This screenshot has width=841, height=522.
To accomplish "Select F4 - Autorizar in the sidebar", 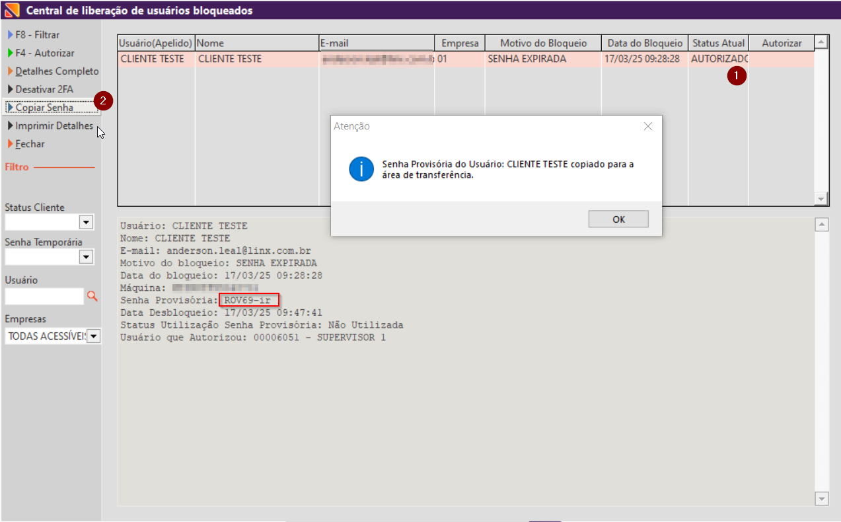I will (x=44, y=53).
